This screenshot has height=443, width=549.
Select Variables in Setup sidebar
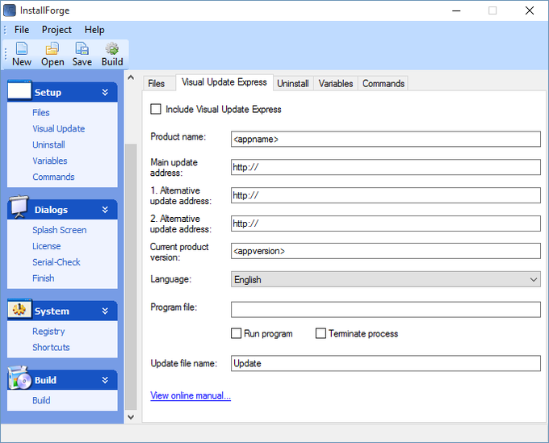click(x=50, y=161)
